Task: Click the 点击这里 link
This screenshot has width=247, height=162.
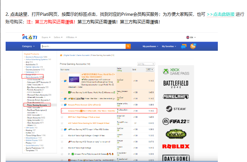Action: click(19, 15)
